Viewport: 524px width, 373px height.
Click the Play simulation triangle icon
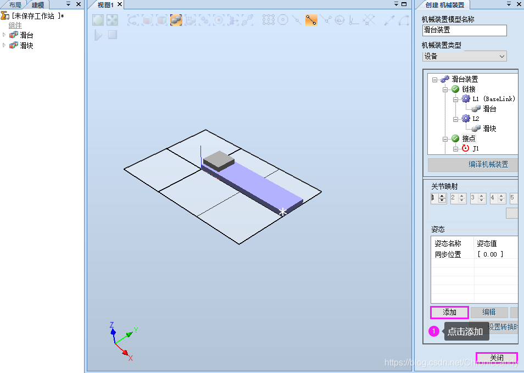pyautogui.click(x=98, y=35)
